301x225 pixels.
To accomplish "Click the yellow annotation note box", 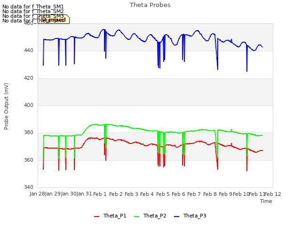I will [54, 19].
